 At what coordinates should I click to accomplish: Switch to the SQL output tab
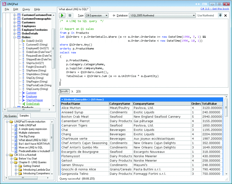[x=79, y=91]
